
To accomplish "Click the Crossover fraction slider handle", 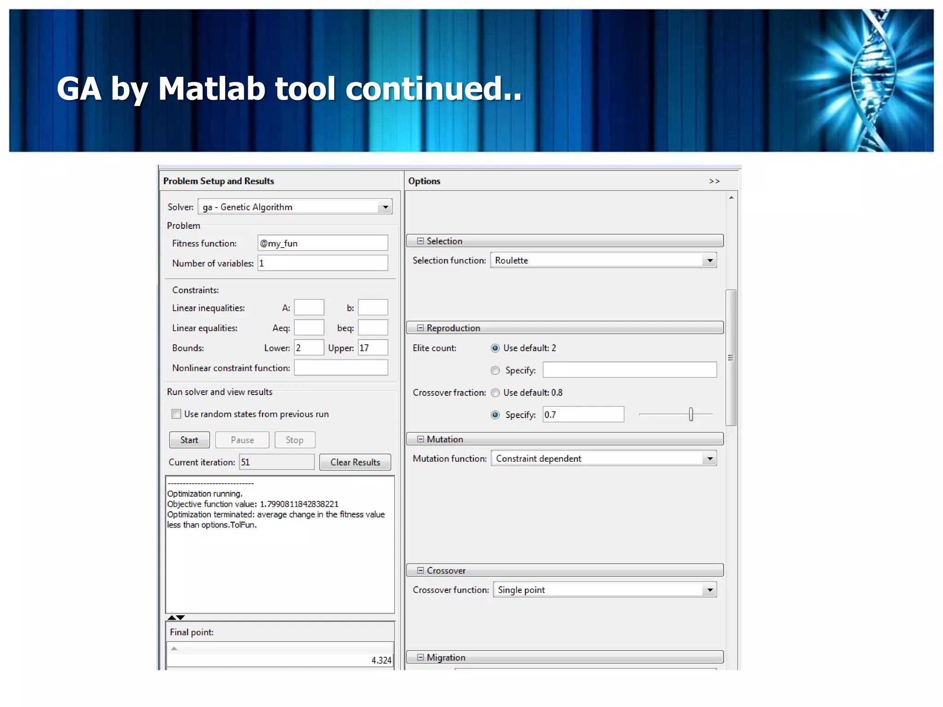I will [x=691, y=414].
